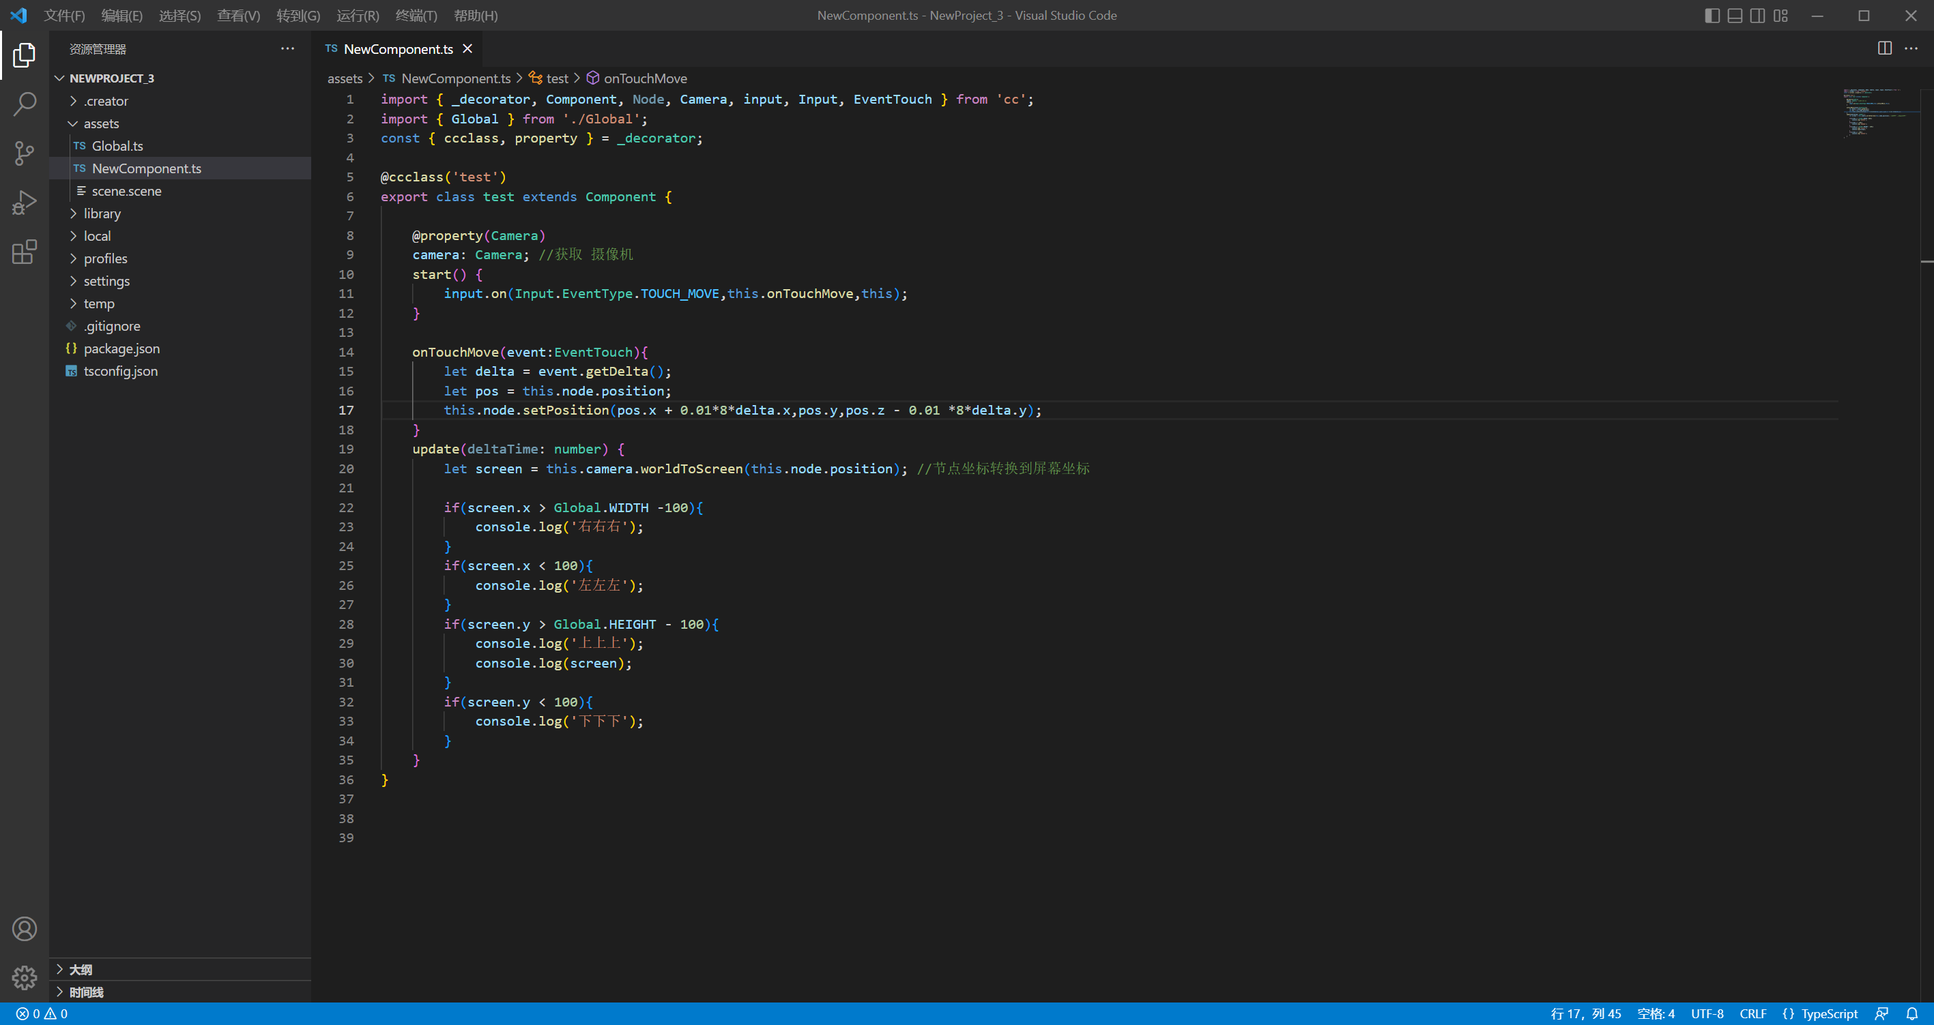Toggle the bottom panel visibility
This screenshot has width=1934, height=1025.
click(1734, 16)
